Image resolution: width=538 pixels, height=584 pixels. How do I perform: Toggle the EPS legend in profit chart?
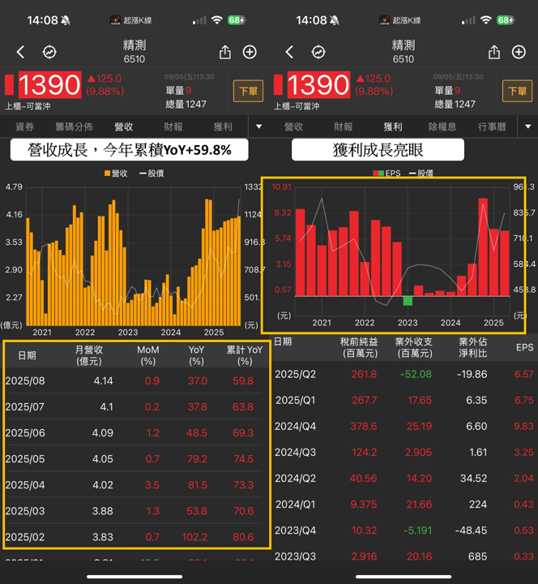[x=386, y=174]
